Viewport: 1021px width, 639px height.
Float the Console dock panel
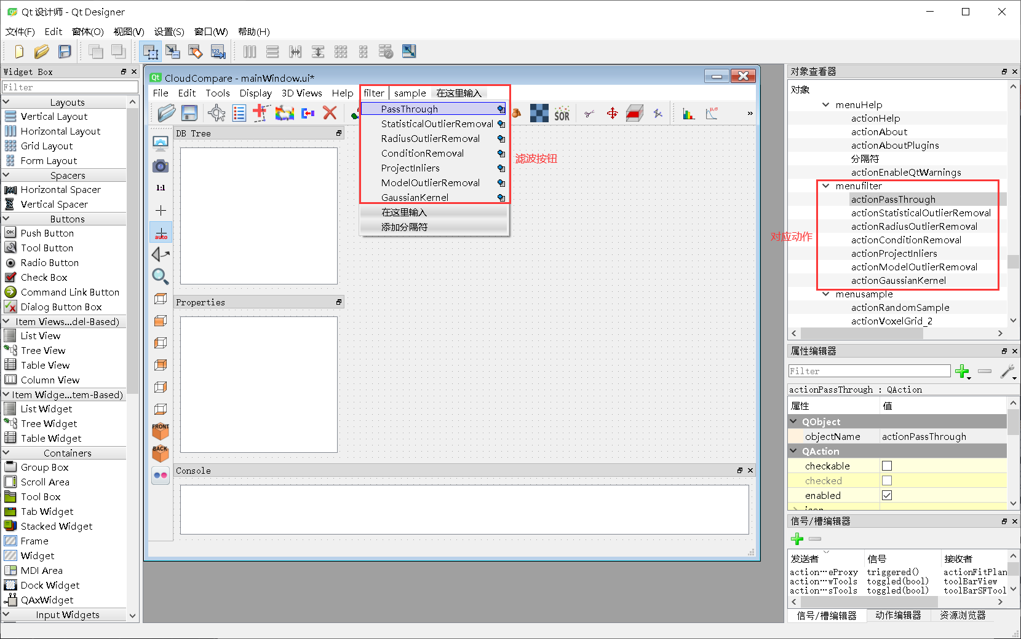point(740,471)
